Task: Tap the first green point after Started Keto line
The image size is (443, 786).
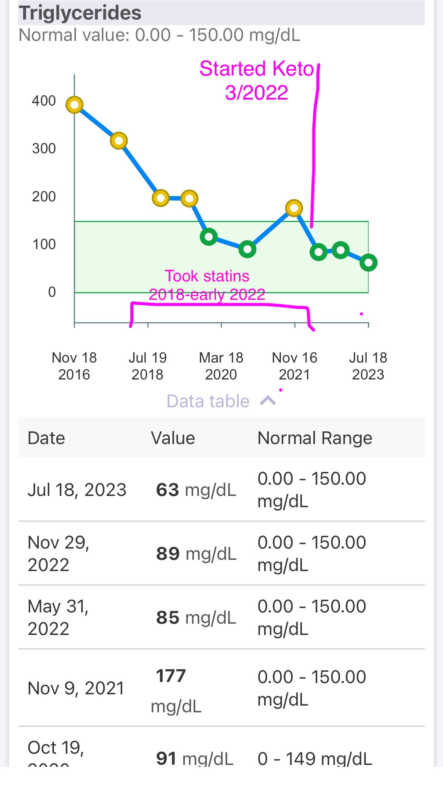Action: [319, 252]
